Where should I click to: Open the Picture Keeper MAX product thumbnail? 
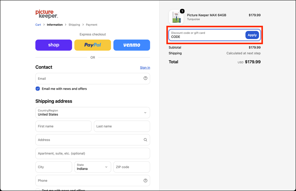[x=176, y=17]
